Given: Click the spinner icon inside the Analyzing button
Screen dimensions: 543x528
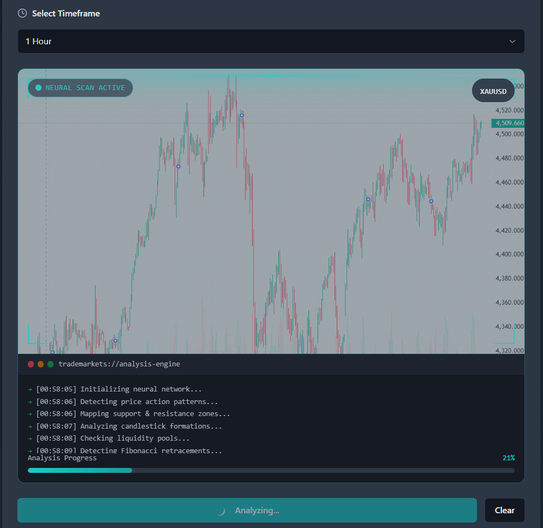Looking at the screenshot, I should 221,510.
